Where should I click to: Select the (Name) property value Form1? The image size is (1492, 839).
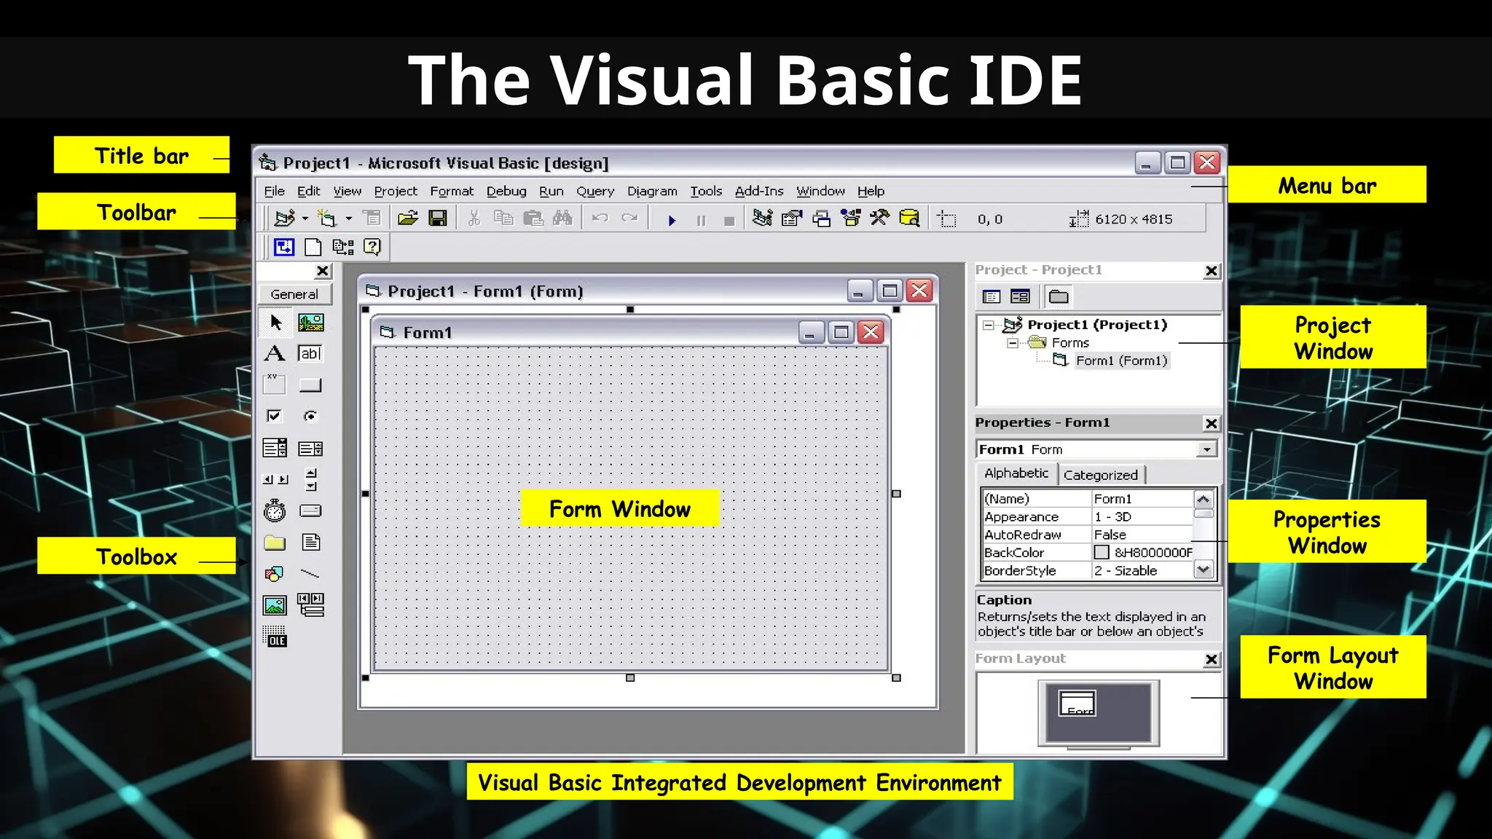(x=1142, y=499)
